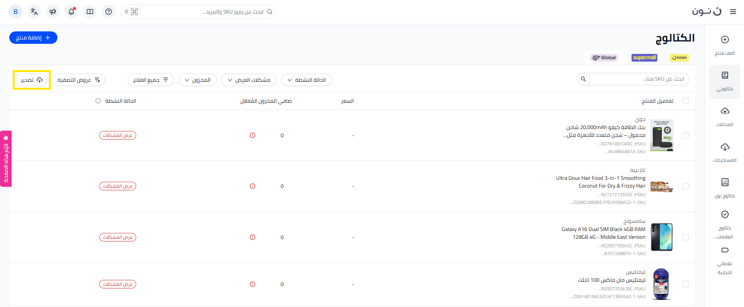Click the Galaxy A16 Dual SIM product title

click(604, 233)
